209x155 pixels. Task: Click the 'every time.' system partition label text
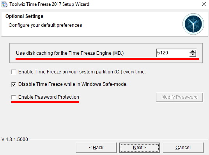(135, 72)
